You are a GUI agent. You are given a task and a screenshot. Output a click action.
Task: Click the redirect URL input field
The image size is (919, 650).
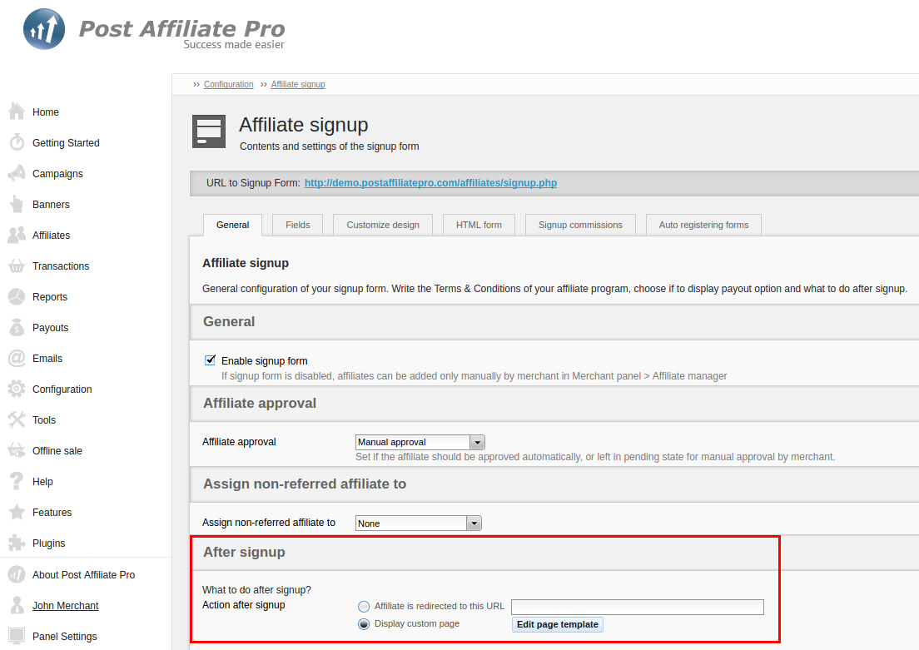click(638, 607)
